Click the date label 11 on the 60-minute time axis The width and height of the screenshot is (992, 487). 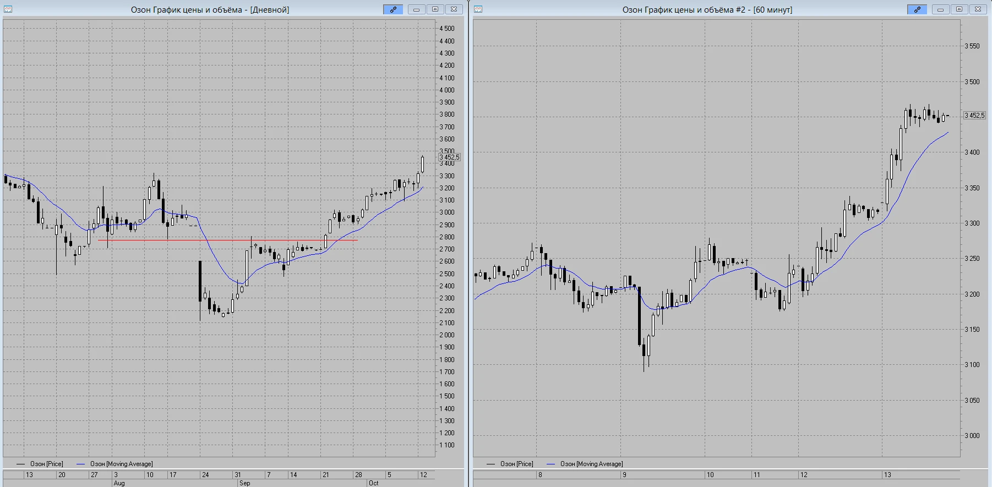point(756,475)
